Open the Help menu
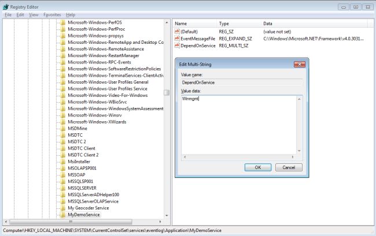Screen dimensions: 376x236 (71, 15)
